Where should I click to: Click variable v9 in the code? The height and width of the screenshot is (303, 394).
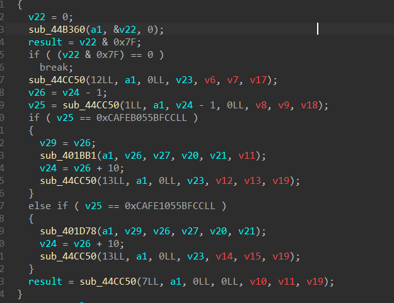coord(284,105)
